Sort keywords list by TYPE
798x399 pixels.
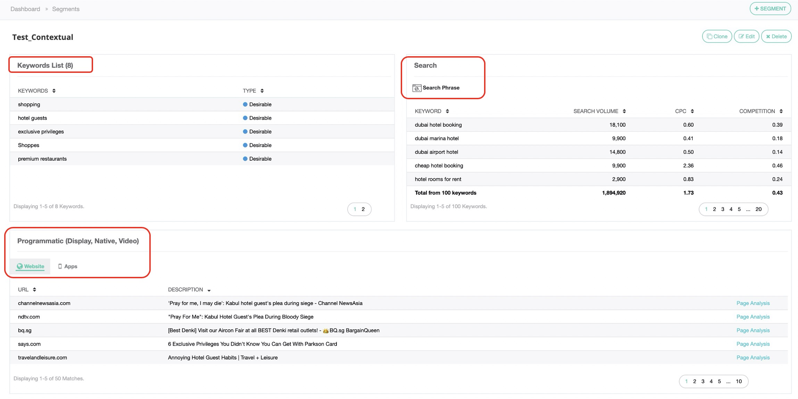(x=262, y=91)
